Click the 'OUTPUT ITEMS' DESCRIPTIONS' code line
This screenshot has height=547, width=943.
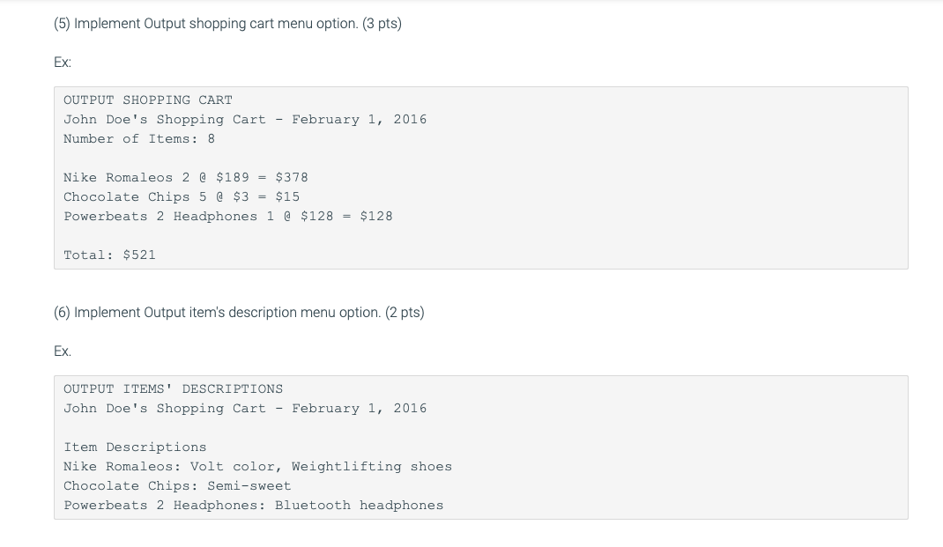tap(174, 389)
